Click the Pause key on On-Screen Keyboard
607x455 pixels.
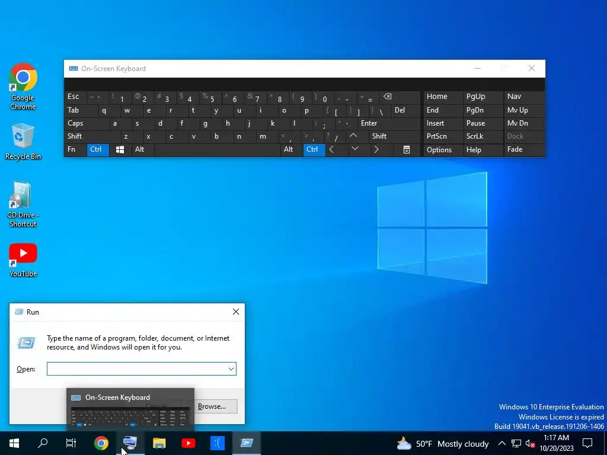click(483, 123)
